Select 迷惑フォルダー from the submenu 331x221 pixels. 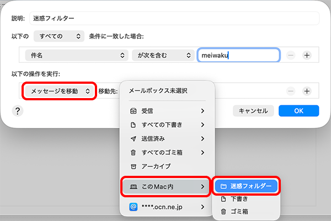coord(247,186)
